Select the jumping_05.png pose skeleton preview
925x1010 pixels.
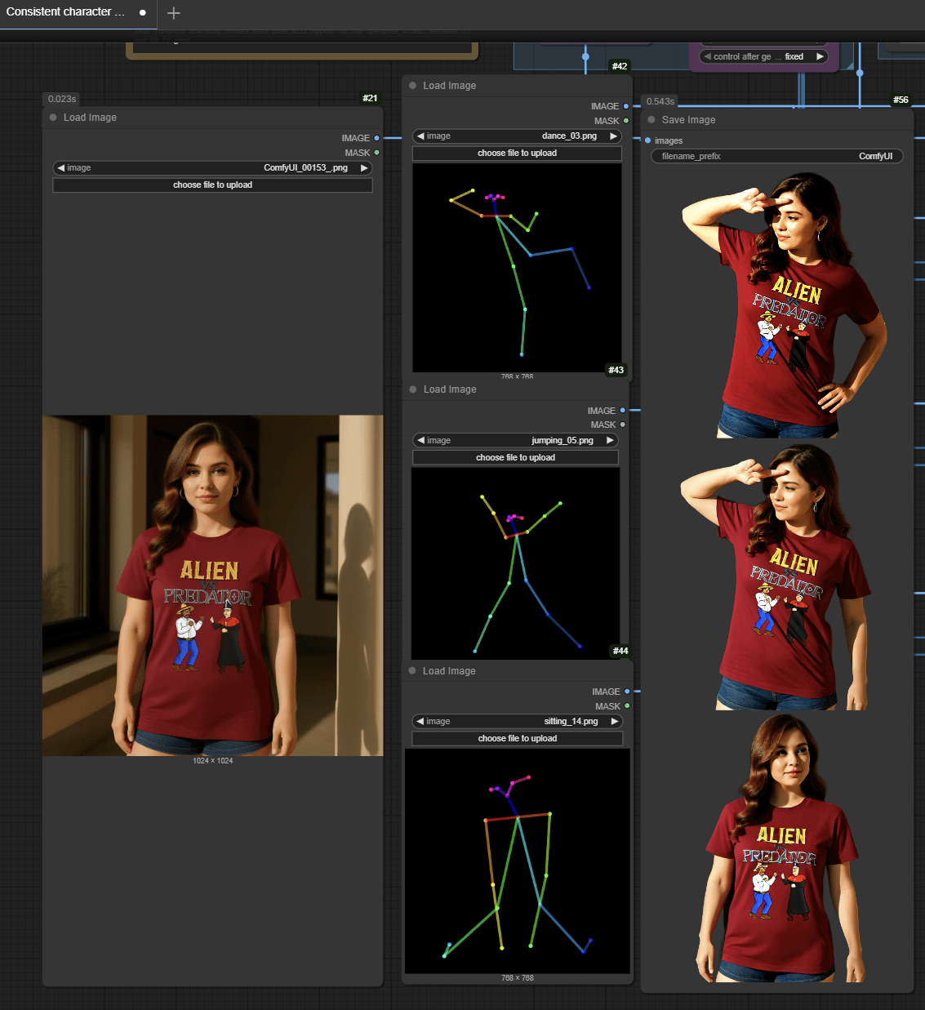[x=515, y=563]
